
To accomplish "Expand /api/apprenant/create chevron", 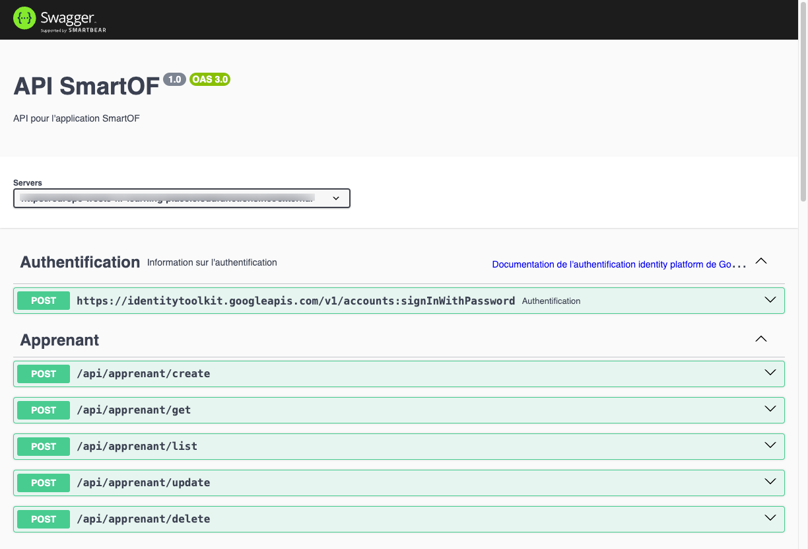I will point(770,373).
